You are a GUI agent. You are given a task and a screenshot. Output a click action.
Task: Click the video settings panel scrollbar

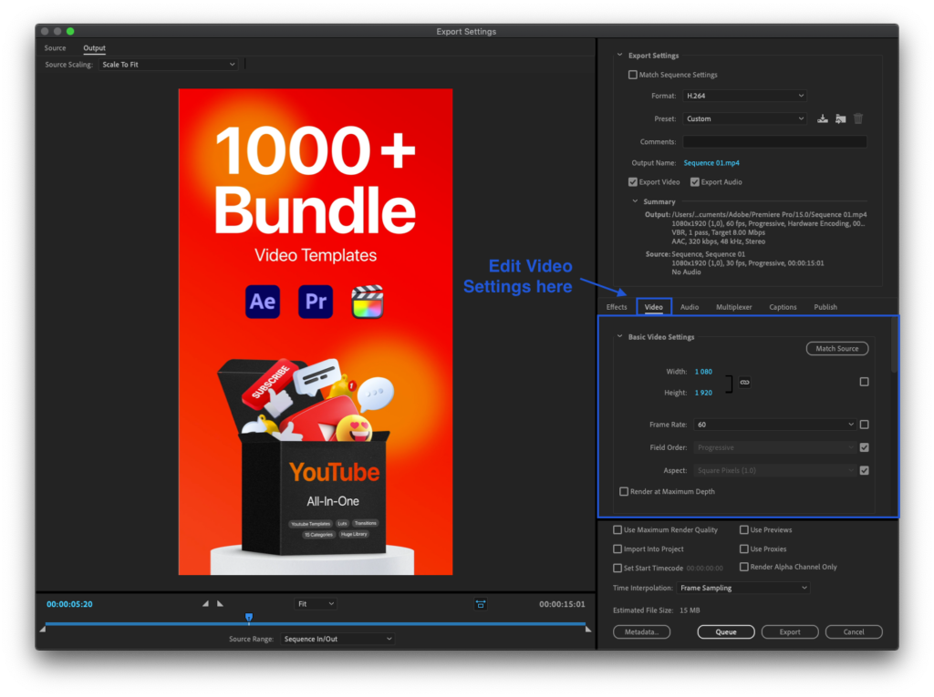click(894, 346)
